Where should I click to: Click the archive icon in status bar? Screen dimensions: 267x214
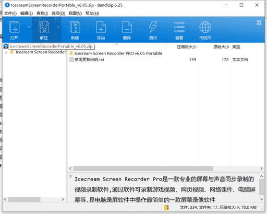pos(166,207)
